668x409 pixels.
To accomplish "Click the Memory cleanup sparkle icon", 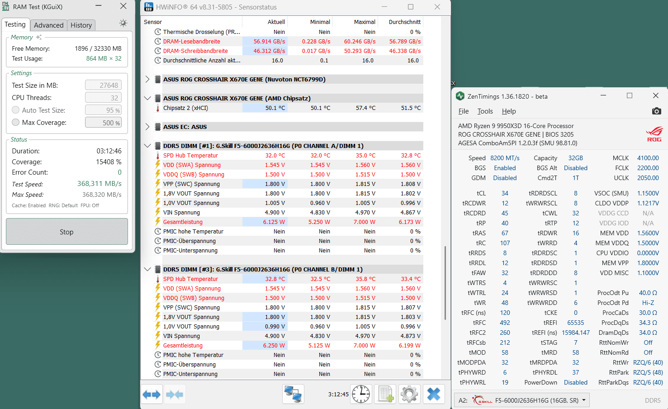I will pyautogui.click(x=39, y=37).
